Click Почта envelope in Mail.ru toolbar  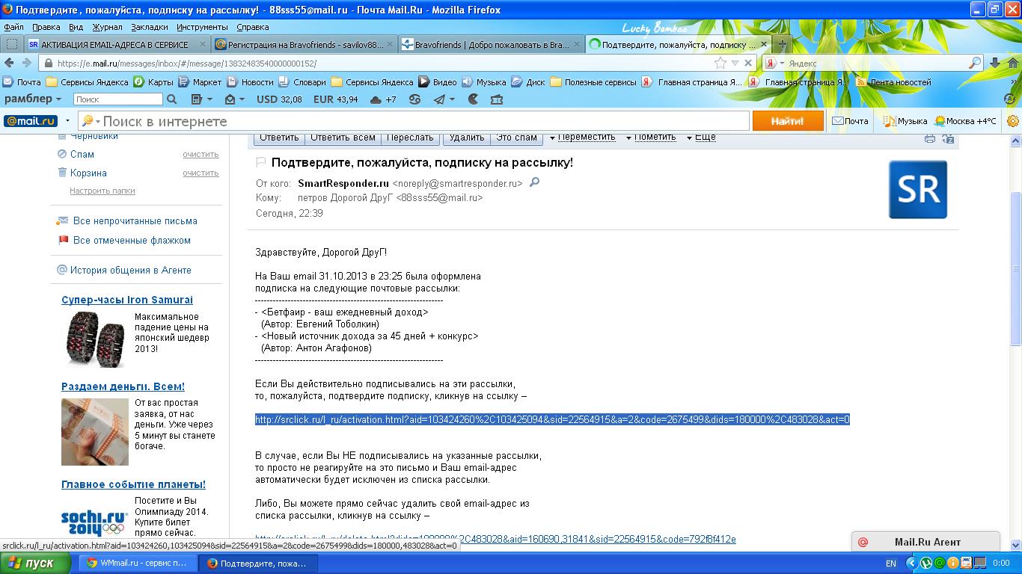(850, 121)
